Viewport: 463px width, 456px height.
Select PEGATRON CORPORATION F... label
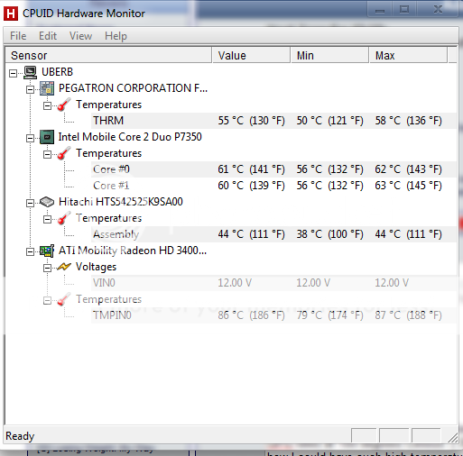[133, 88]
